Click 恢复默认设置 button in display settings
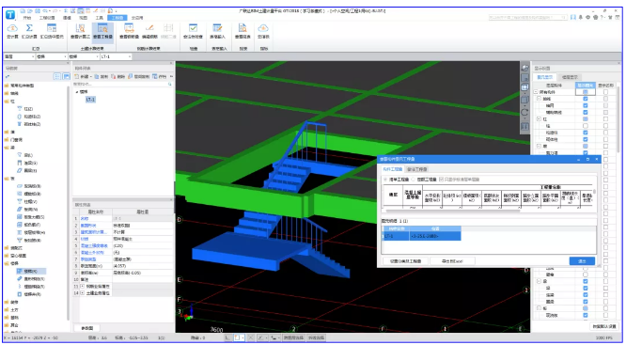 (x=604, y=326)
